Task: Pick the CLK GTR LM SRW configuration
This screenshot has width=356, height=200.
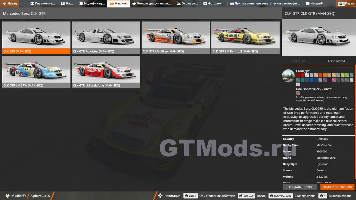Action: (x=36, y=72)
